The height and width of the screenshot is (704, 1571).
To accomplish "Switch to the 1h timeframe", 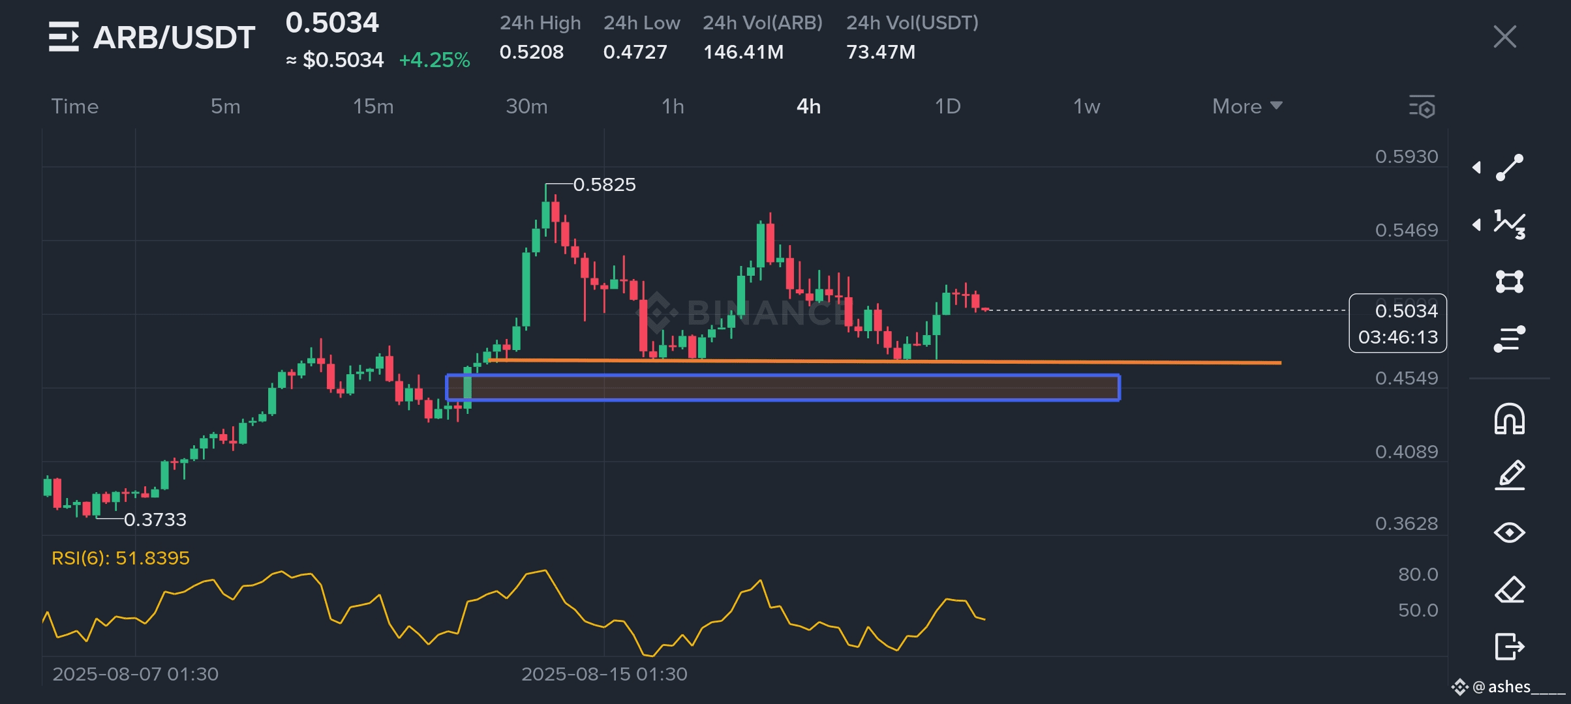I will pyautogui.click(x=673, y=106).
